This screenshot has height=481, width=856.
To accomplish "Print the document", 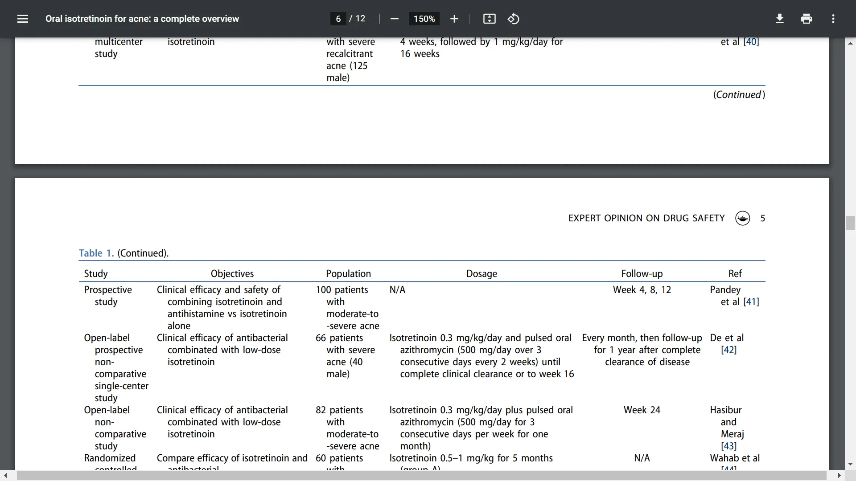I will 807,19.
